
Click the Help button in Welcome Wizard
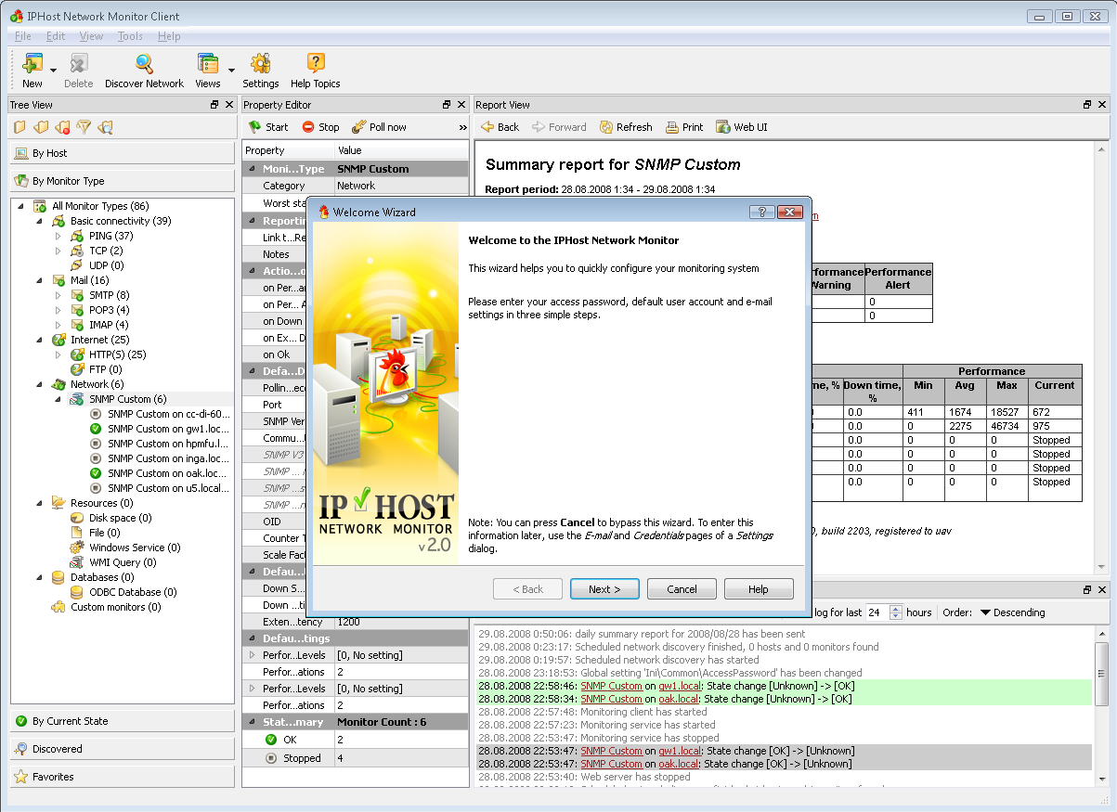pyautogui.click(x=759, y=589)
